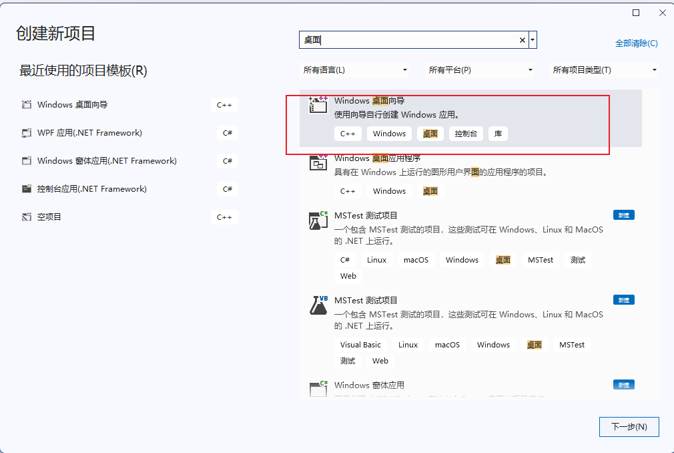Click 库 tag on Windows 桌面向导 result
This screenshot has height=453, width=674.
coord(498,134)
